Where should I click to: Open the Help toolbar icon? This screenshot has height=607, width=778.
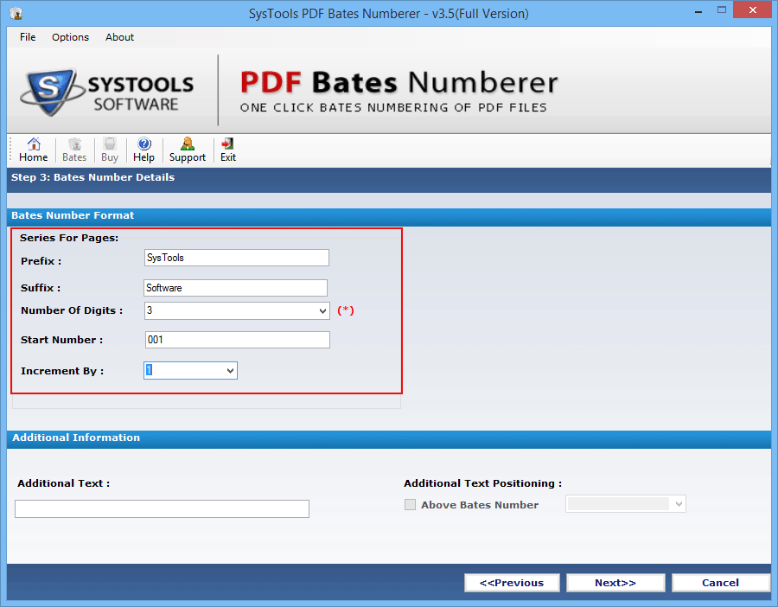point(143,150)
